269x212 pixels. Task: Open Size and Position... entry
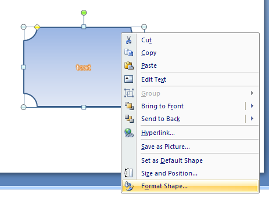pos(190,173)
